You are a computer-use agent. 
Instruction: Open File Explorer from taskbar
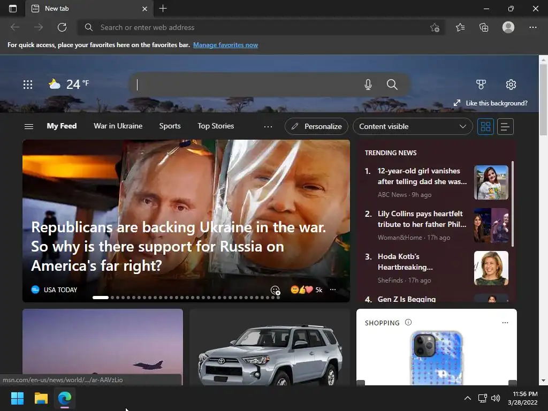tap(41, 398)
